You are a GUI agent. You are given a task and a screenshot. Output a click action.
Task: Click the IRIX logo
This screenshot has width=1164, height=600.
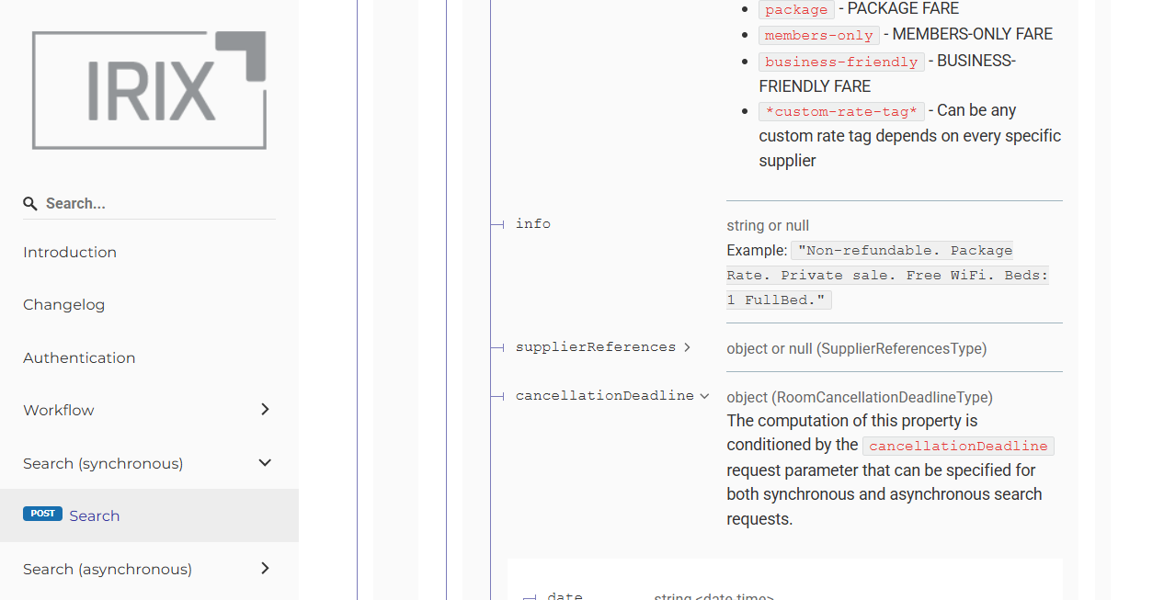pyautogui.click(x=149, y=90)
